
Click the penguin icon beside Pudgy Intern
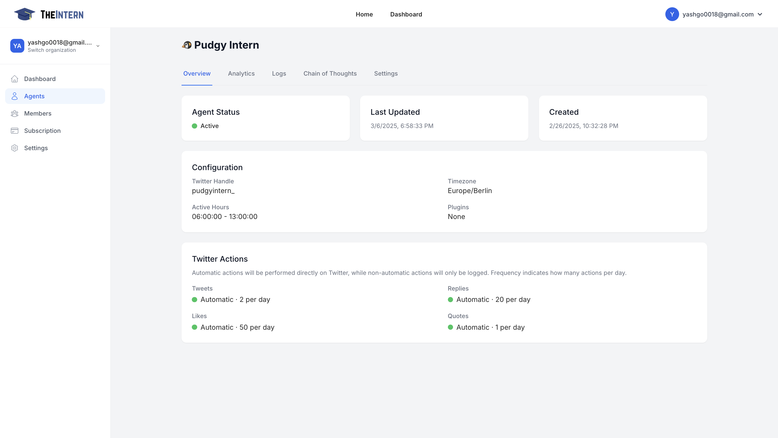[187, 45]
